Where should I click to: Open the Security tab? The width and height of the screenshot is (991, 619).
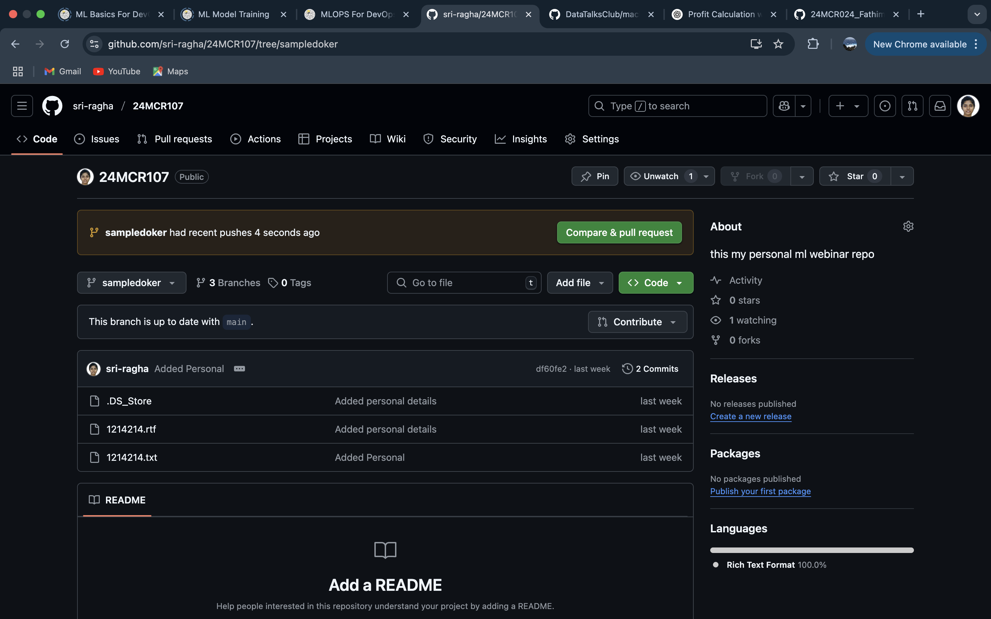click(x=450, y=139)
